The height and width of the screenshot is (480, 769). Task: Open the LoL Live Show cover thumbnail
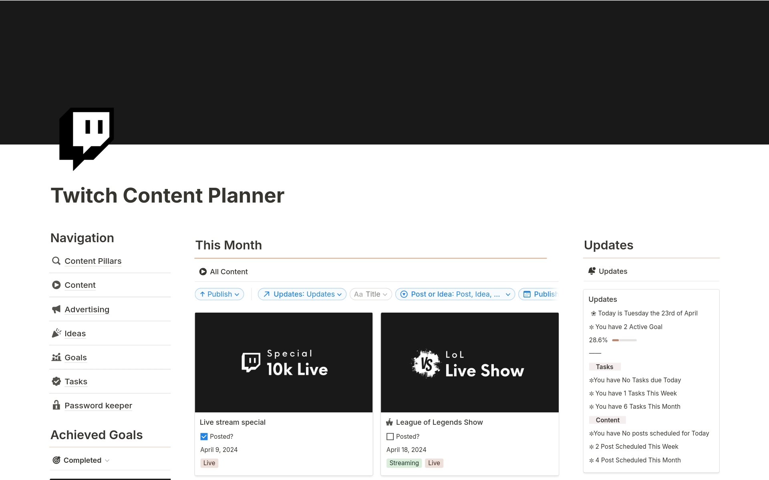click(469, 362)
